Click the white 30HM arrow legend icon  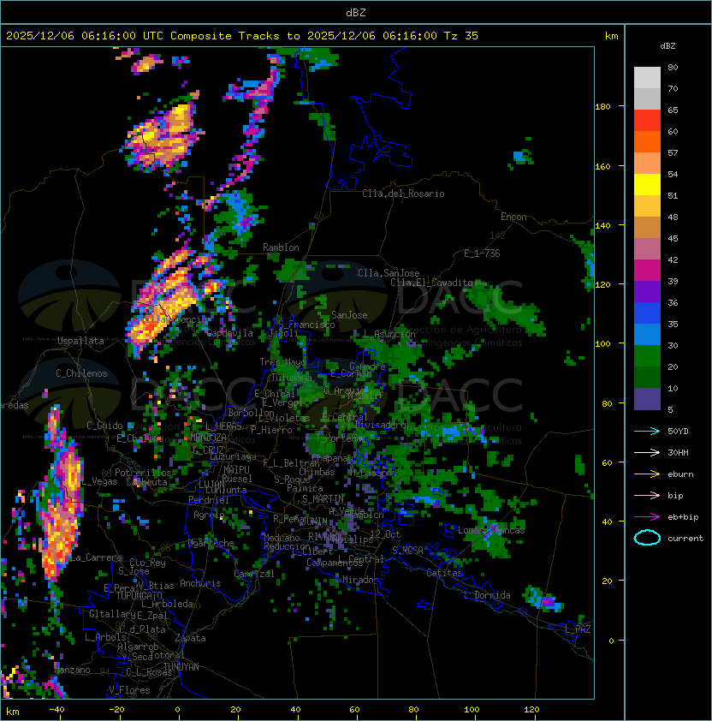[647, 452]
